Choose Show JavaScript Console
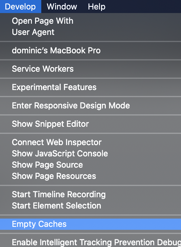Screen dimensions: 181x247 coord(60,154)
